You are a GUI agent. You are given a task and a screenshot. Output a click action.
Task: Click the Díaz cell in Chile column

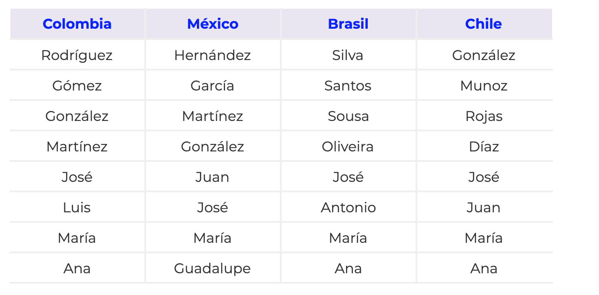(x=484, y=147)
